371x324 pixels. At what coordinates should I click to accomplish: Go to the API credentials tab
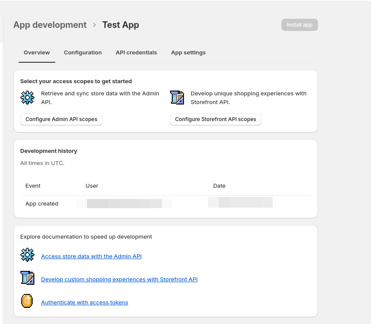[136, 53]
